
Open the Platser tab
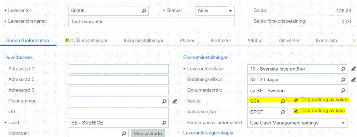pyautogui.click(x=187, y=41)
